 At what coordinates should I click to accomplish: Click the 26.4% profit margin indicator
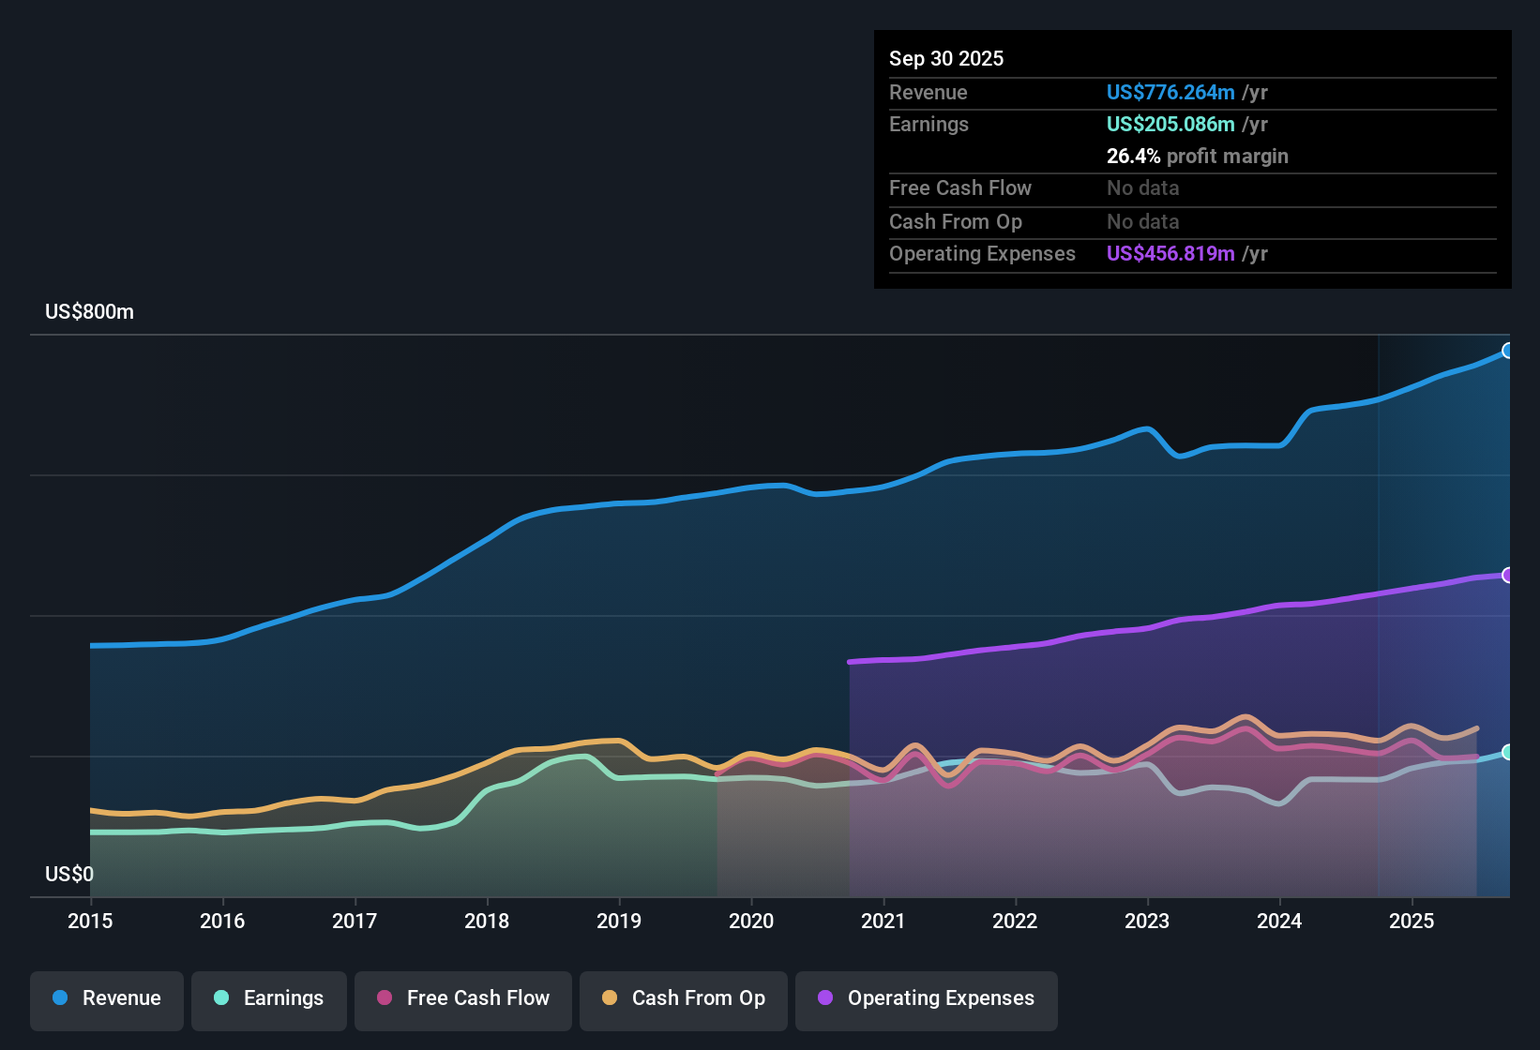pyautogui.click(x=1198, y=156)
